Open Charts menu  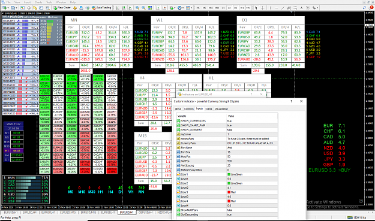38,2
